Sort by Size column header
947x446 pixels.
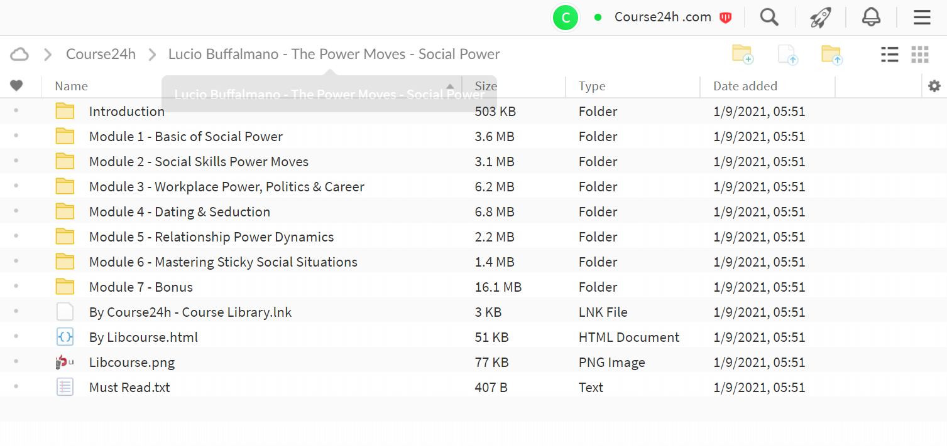pyautogui.click(x=486, y=86)
